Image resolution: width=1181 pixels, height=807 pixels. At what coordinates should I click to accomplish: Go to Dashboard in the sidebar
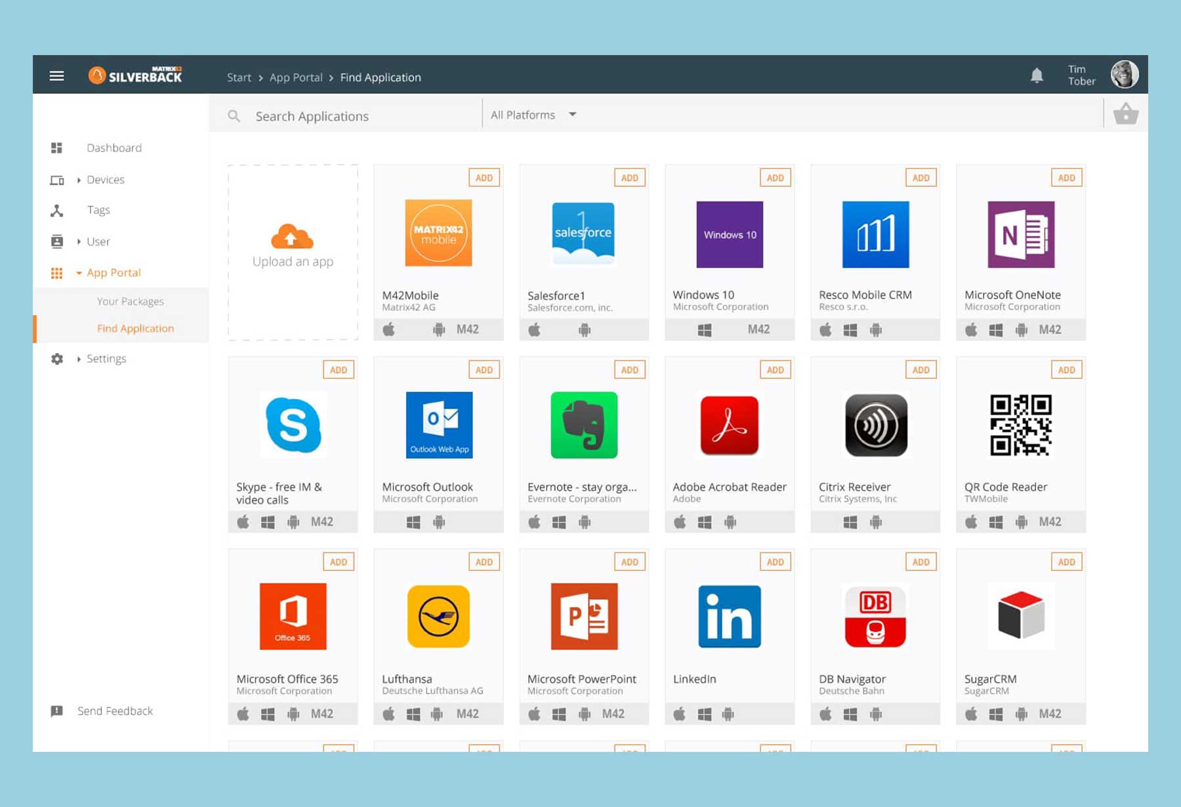coord(114,148)
